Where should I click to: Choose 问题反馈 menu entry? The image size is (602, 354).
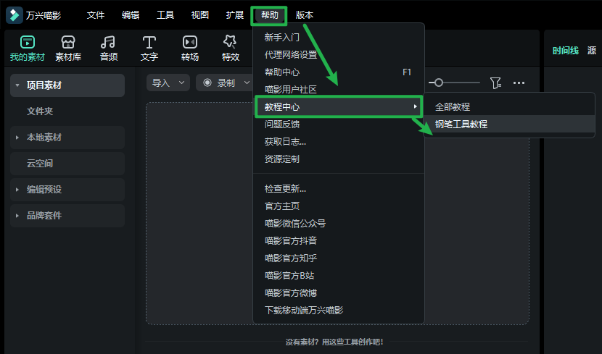pyautogui.click(x=339, y=124)
